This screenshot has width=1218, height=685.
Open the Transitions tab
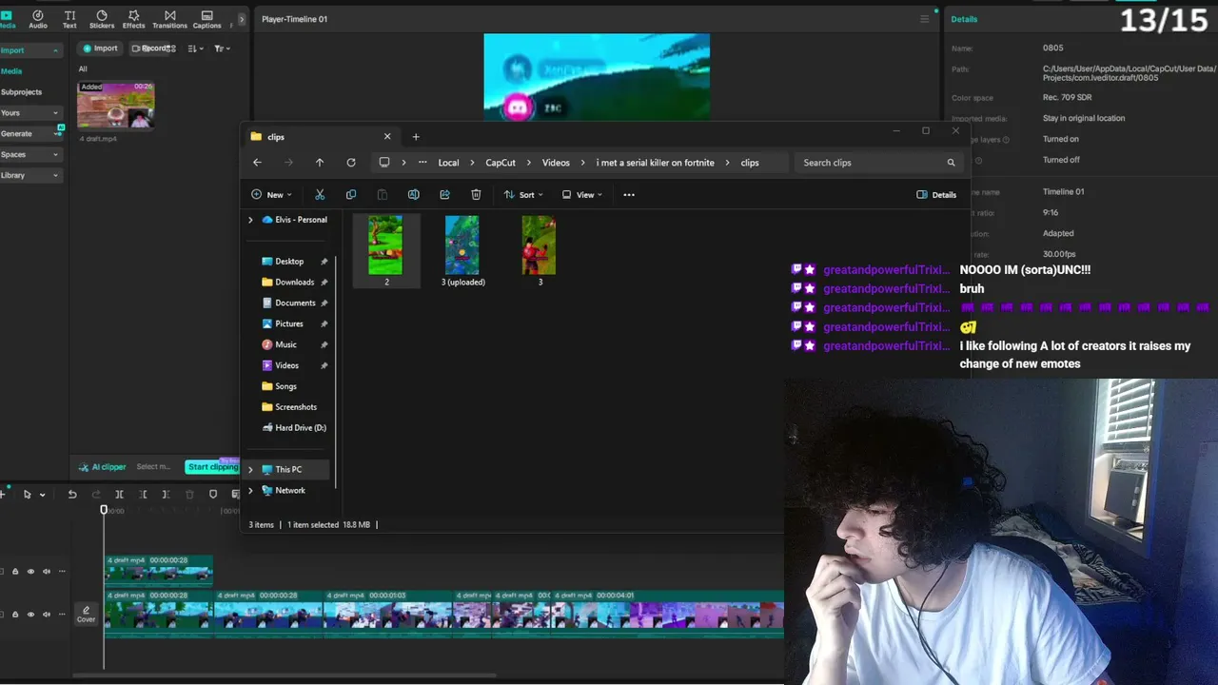(x=169, y=19)
